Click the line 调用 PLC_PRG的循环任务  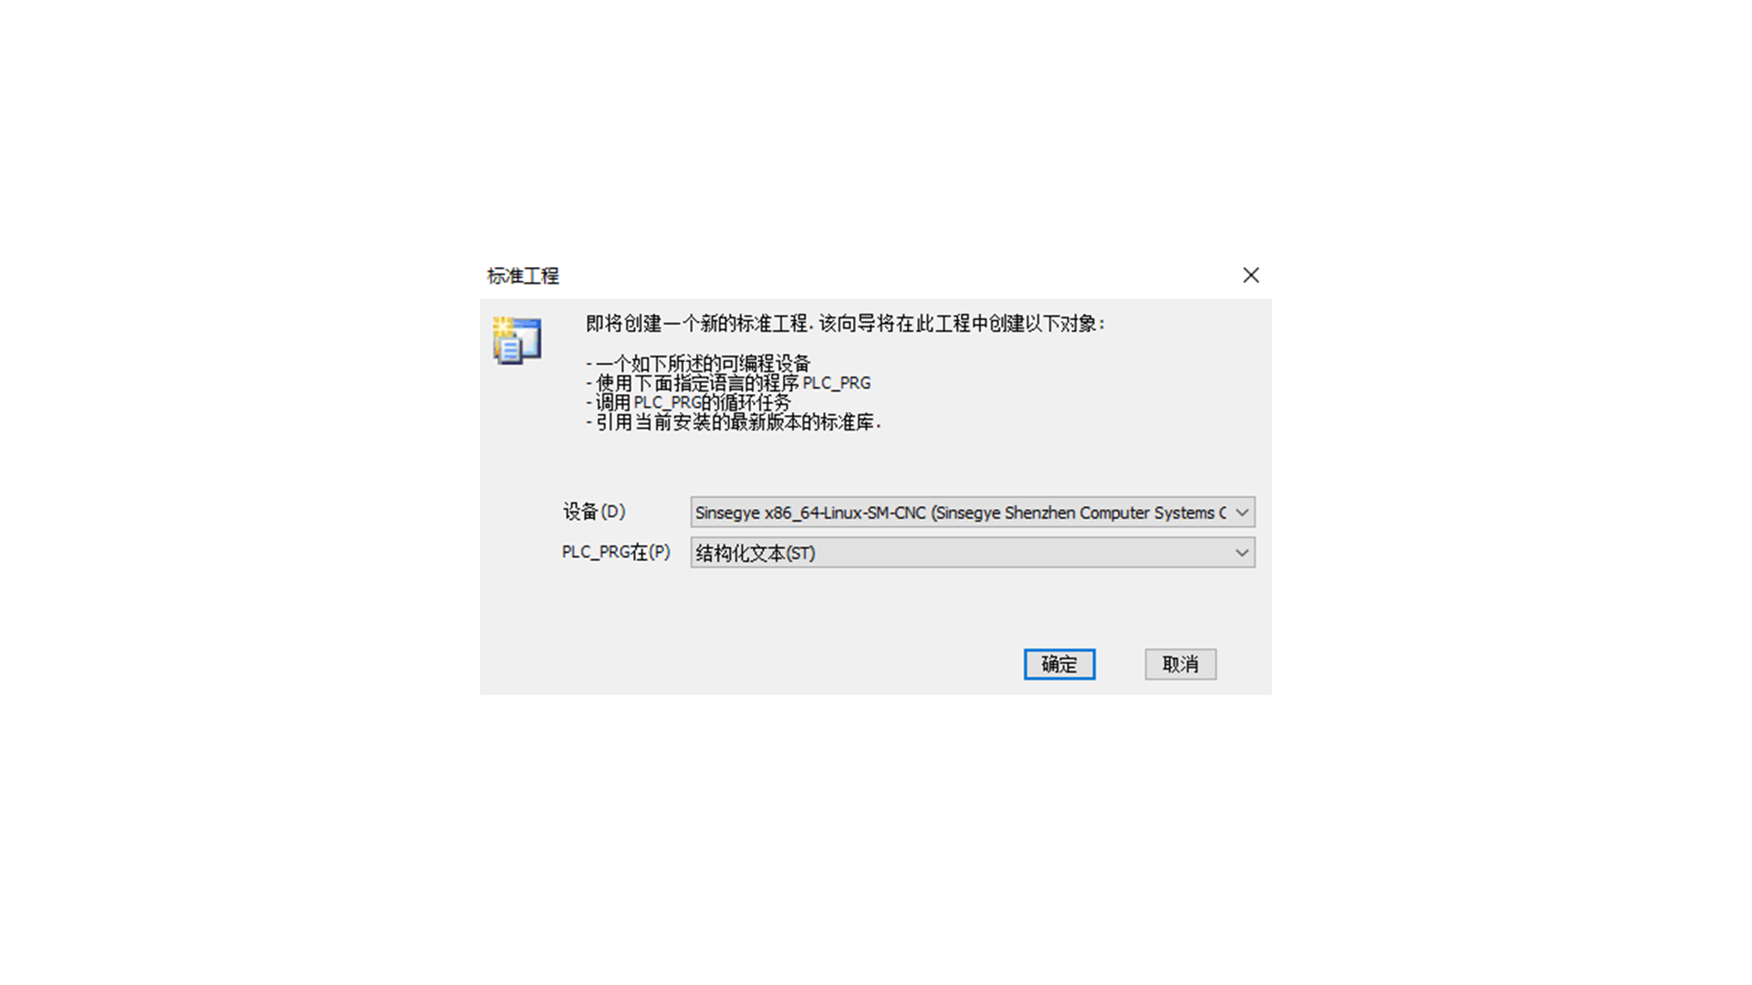coord(688,402)
